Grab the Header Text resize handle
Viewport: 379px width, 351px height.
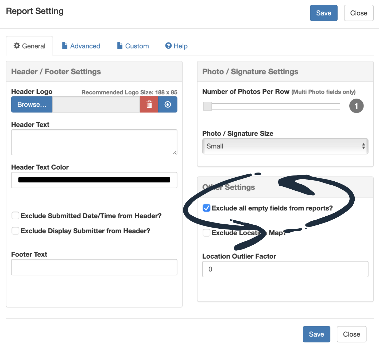point(175,153)
